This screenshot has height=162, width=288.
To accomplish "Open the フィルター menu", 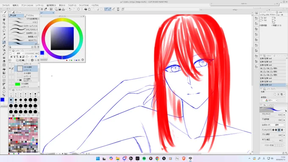I will 72,5.
